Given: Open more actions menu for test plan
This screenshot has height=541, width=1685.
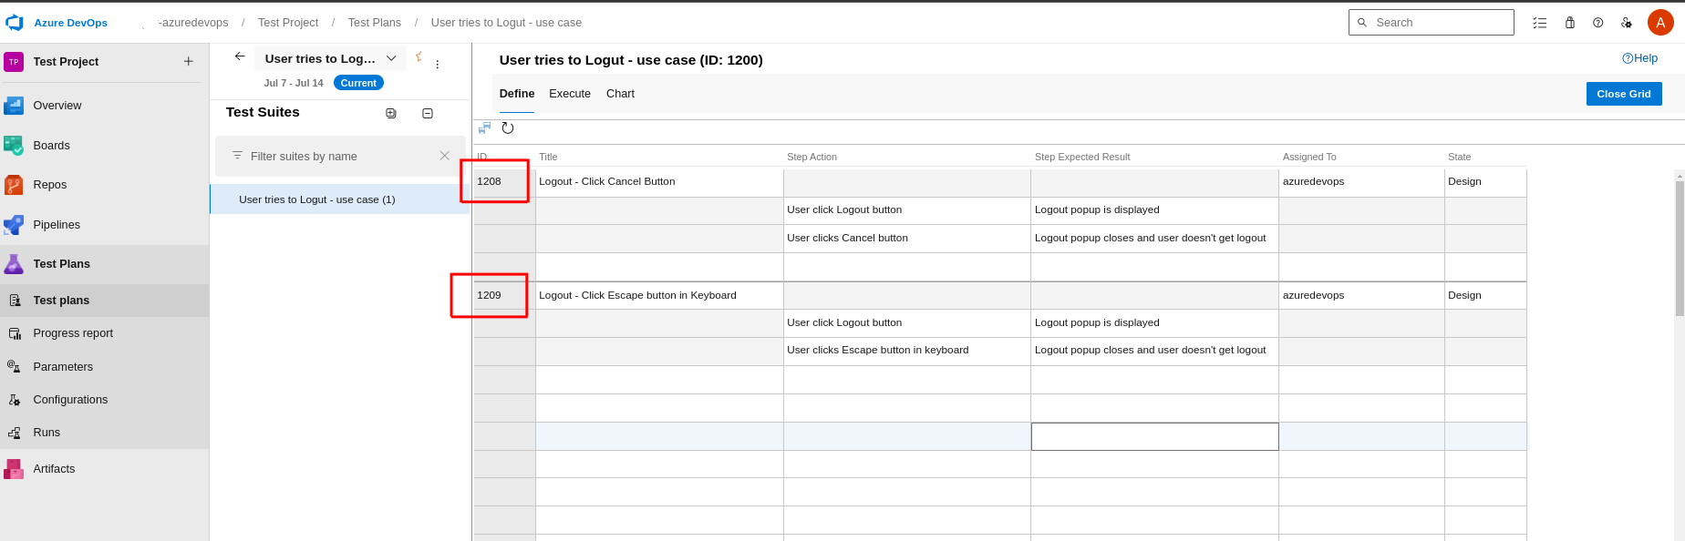Looking at the screenshot, I should pos(438,65).
